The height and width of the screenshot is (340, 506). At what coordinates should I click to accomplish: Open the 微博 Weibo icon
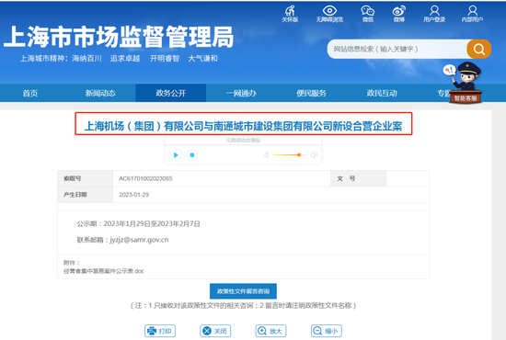coord(399,14)
